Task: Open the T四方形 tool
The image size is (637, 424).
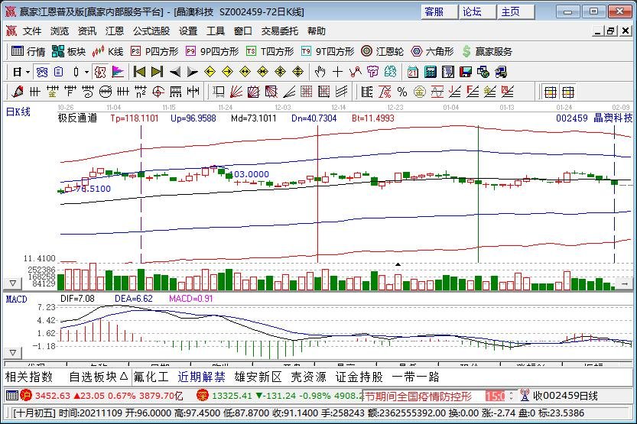Action: (x=270, y=51)
